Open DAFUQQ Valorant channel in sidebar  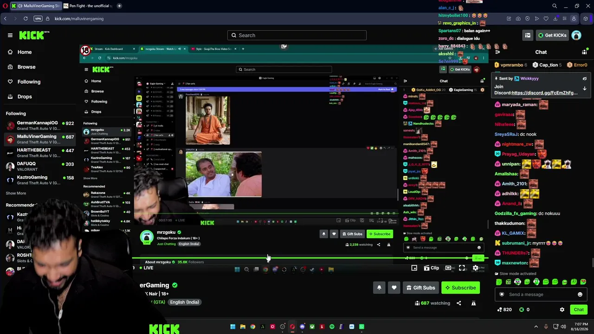click(40, 166)
